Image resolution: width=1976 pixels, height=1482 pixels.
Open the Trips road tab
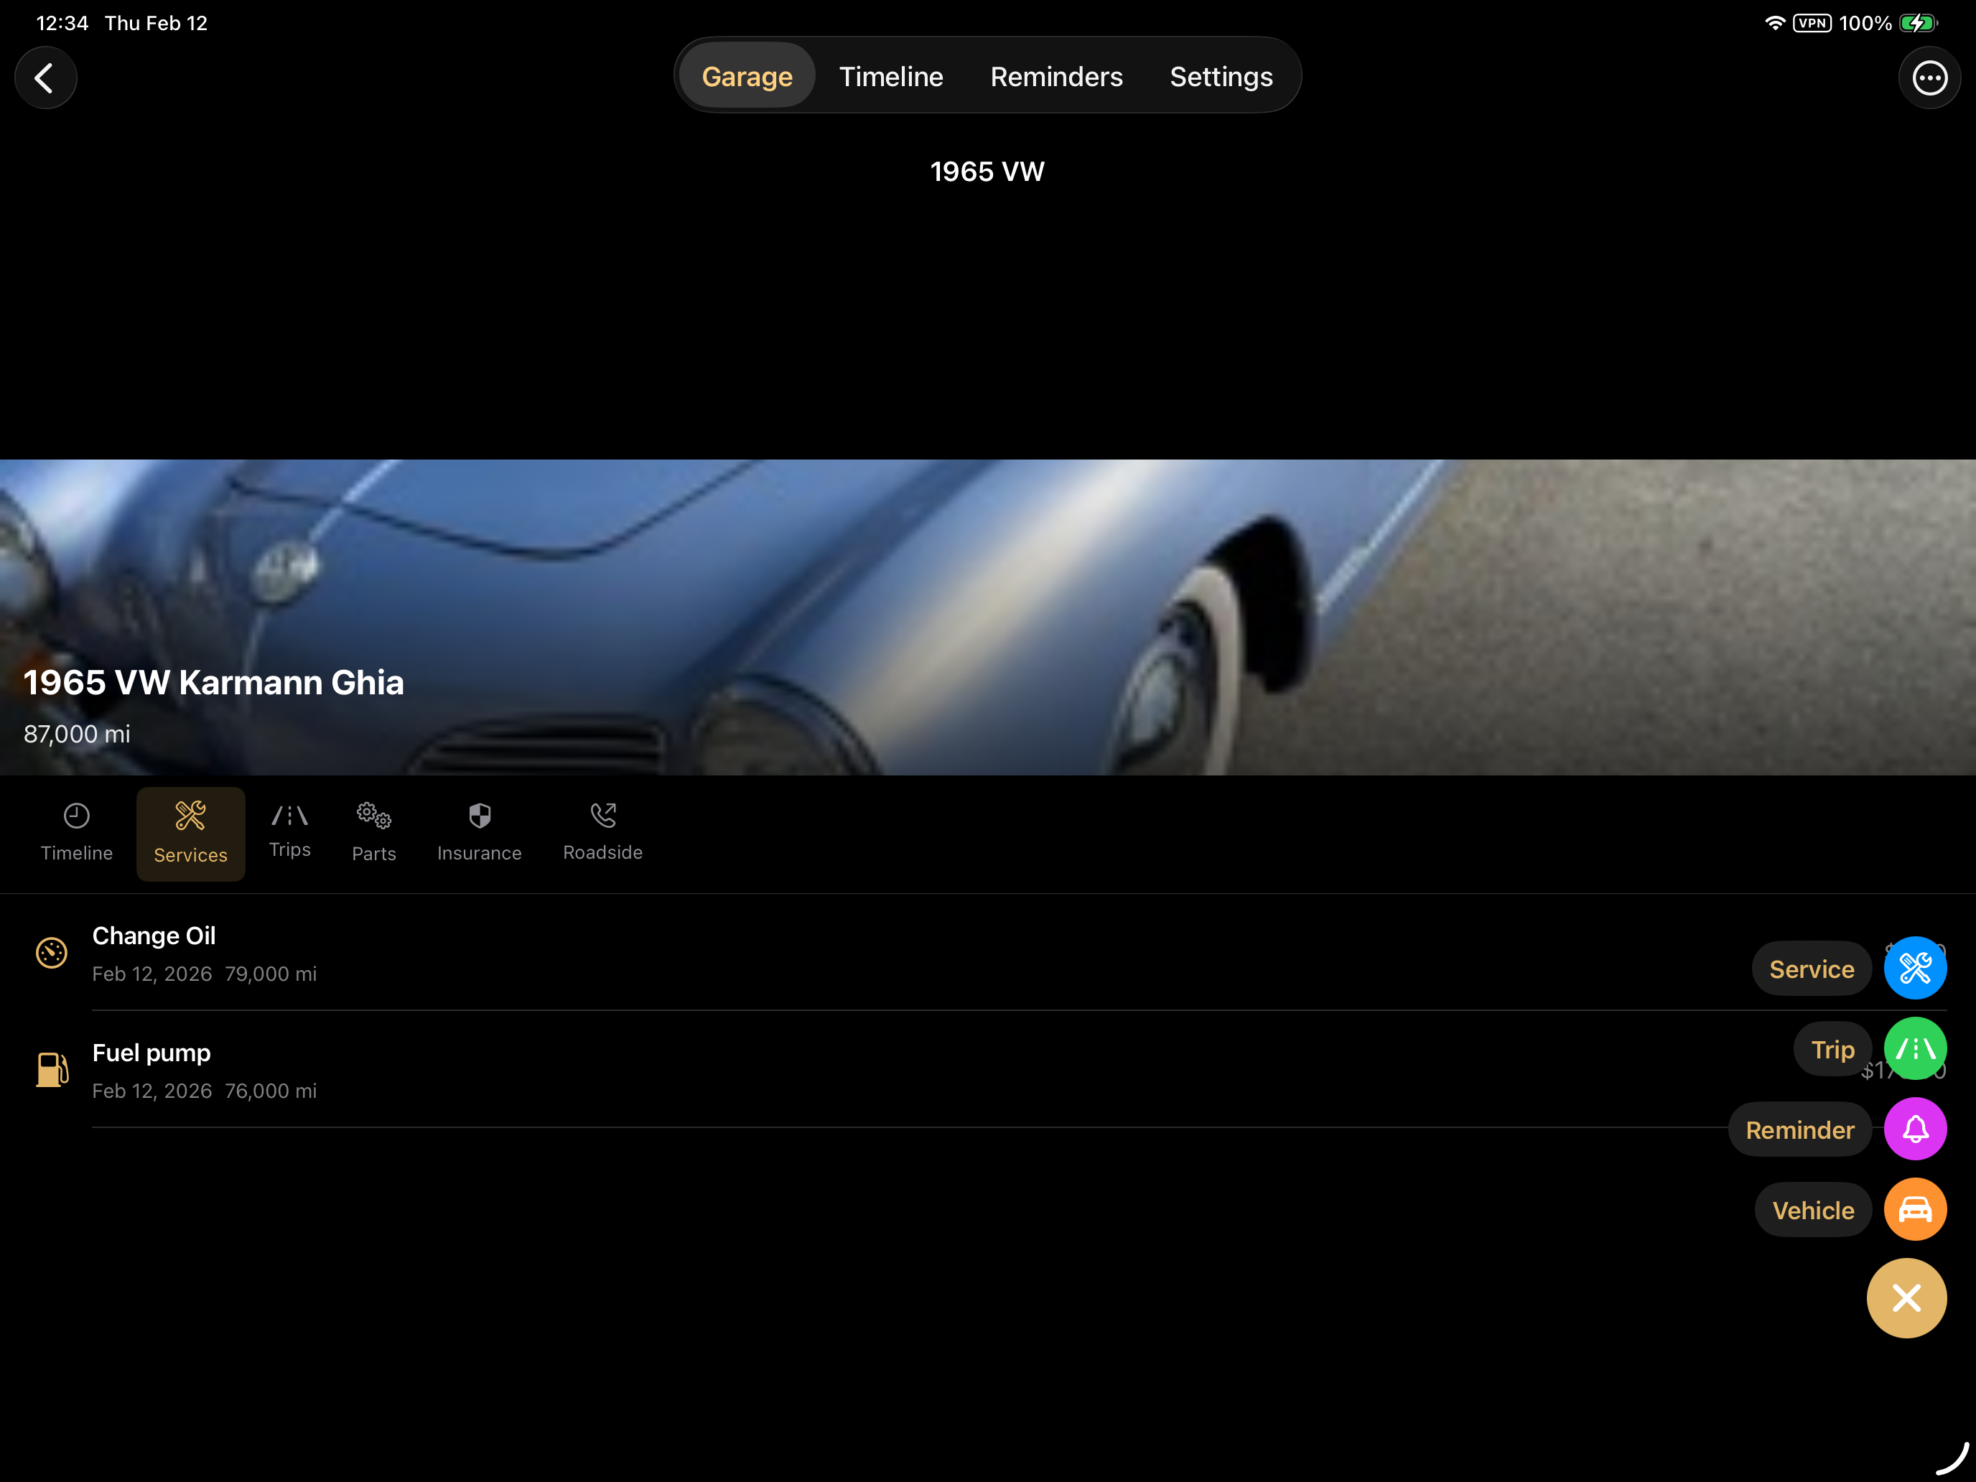pos(289,831)
